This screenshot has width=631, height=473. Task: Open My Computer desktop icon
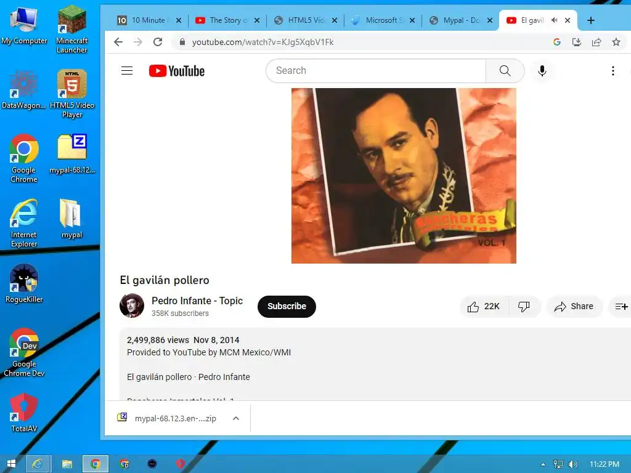click(x=24, y=25)
